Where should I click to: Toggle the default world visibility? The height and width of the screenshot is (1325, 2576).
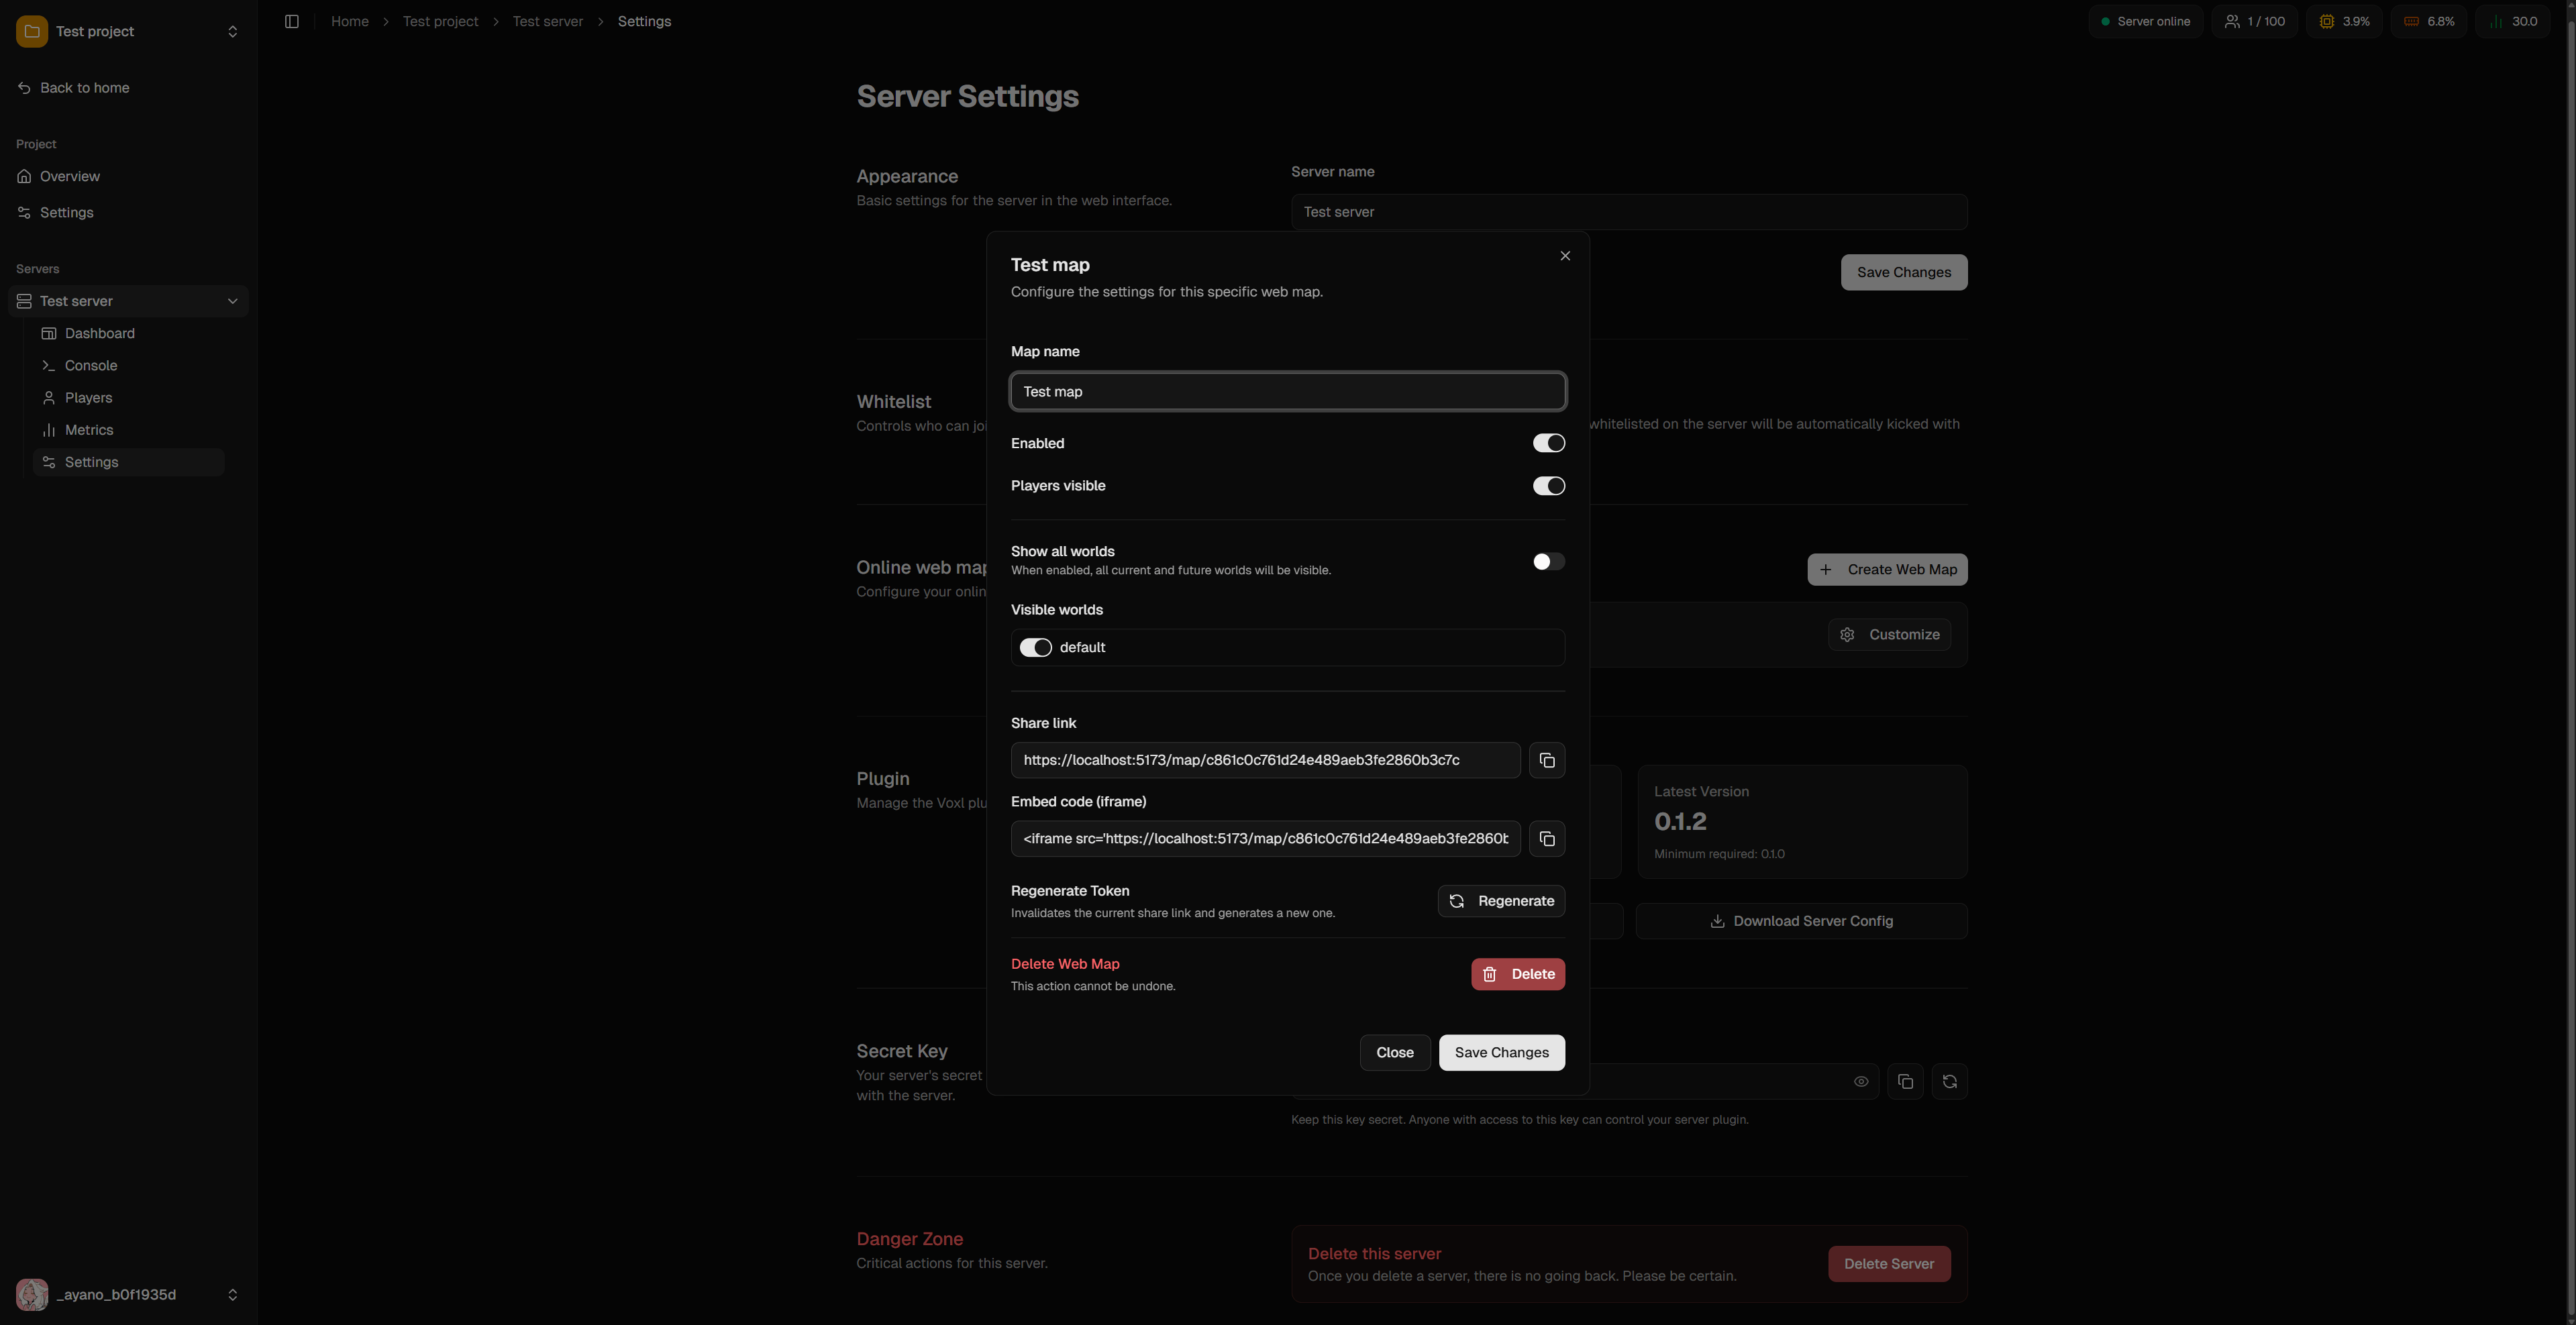click(x=1035, y=648)
